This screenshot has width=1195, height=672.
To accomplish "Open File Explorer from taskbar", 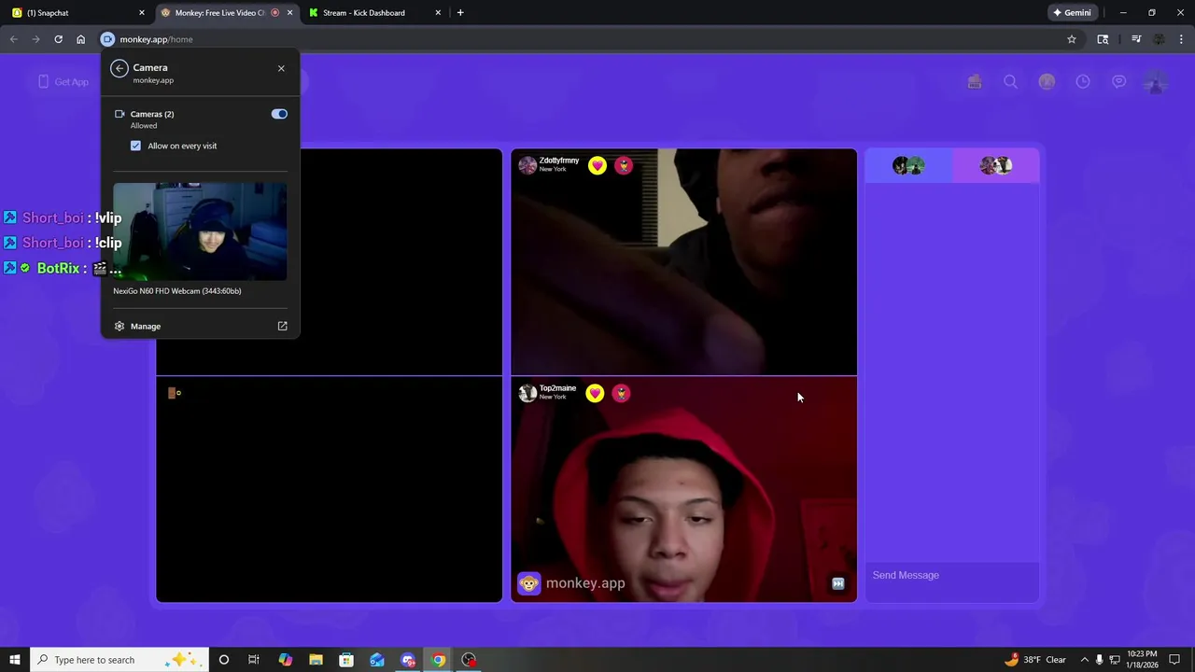I will tap(316, 660).
